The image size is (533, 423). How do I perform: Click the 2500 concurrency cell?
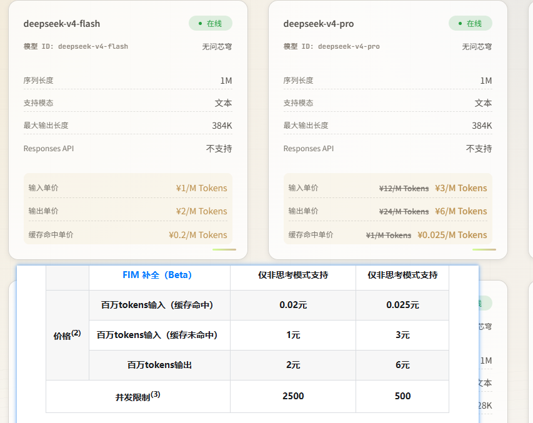click(293, 396)
